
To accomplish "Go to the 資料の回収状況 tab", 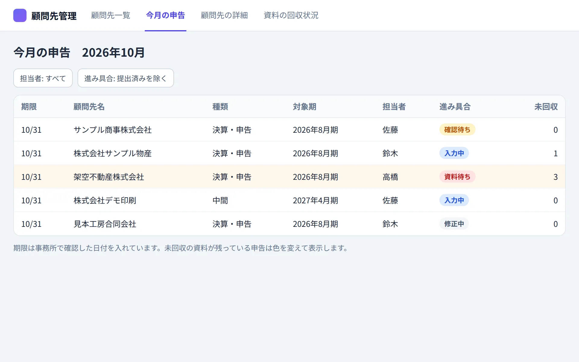I will [x=291, y=15].
